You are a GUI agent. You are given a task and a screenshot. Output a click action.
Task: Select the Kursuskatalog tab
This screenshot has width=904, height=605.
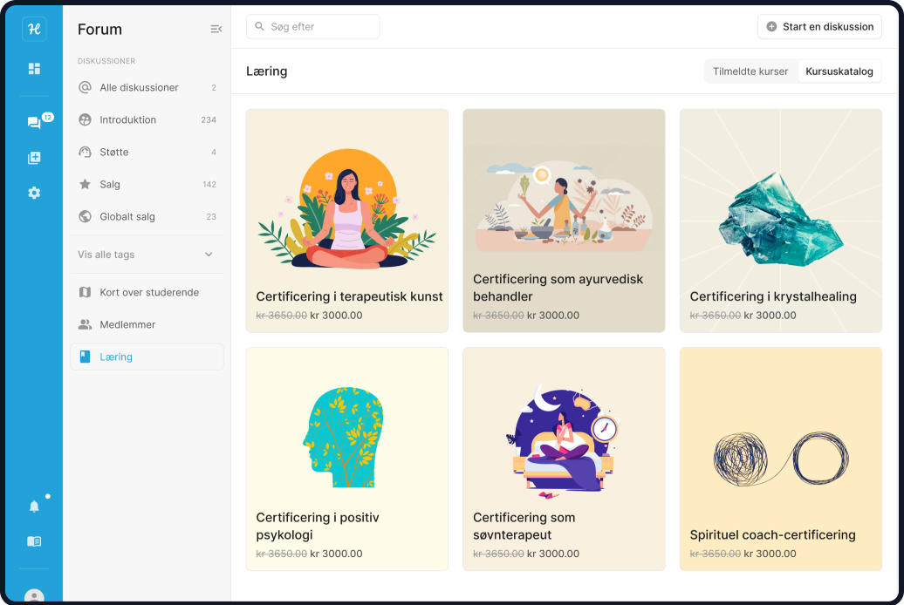coord(839,71)
